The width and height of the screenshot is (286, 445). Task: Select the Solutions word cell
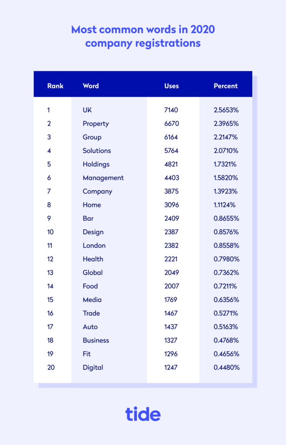tap(97, 151)
